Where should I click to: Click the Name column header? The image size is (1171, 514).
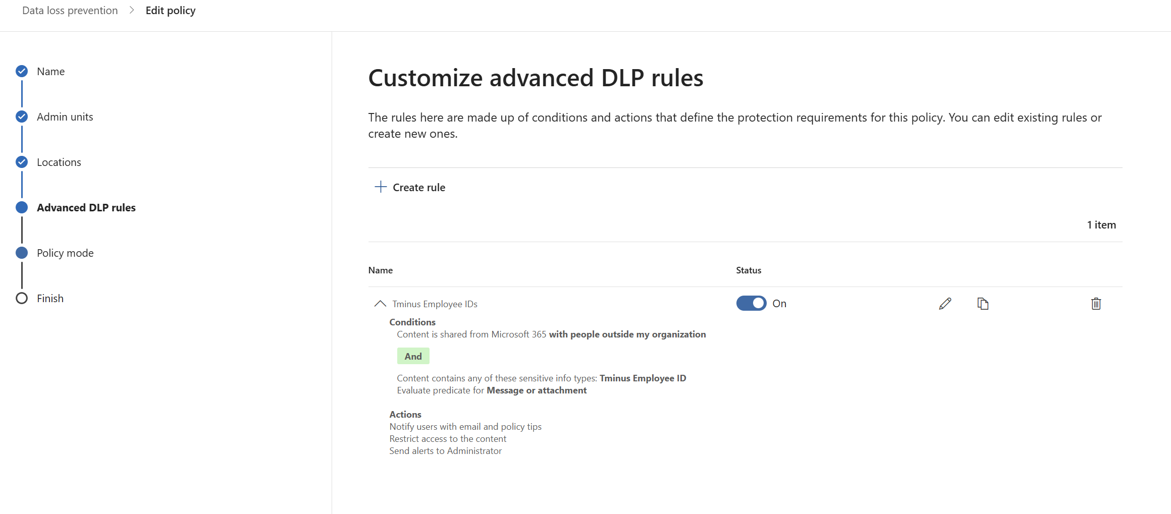tap(380, 270)
